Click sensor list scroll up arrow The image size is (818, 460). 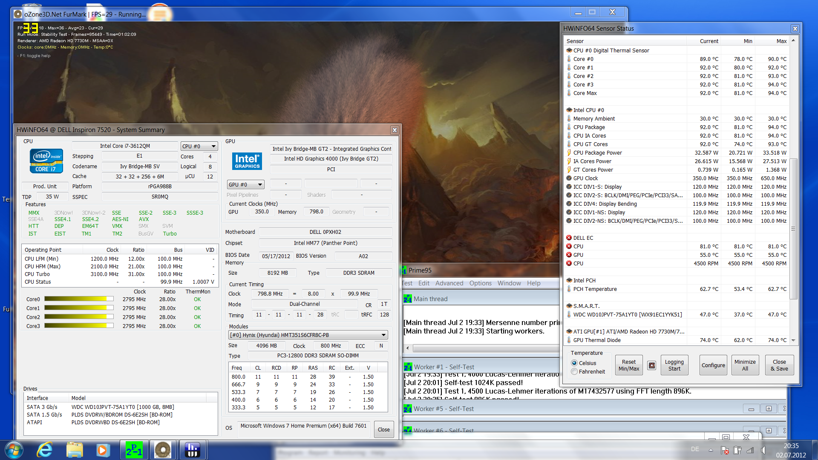pos(793,41)
